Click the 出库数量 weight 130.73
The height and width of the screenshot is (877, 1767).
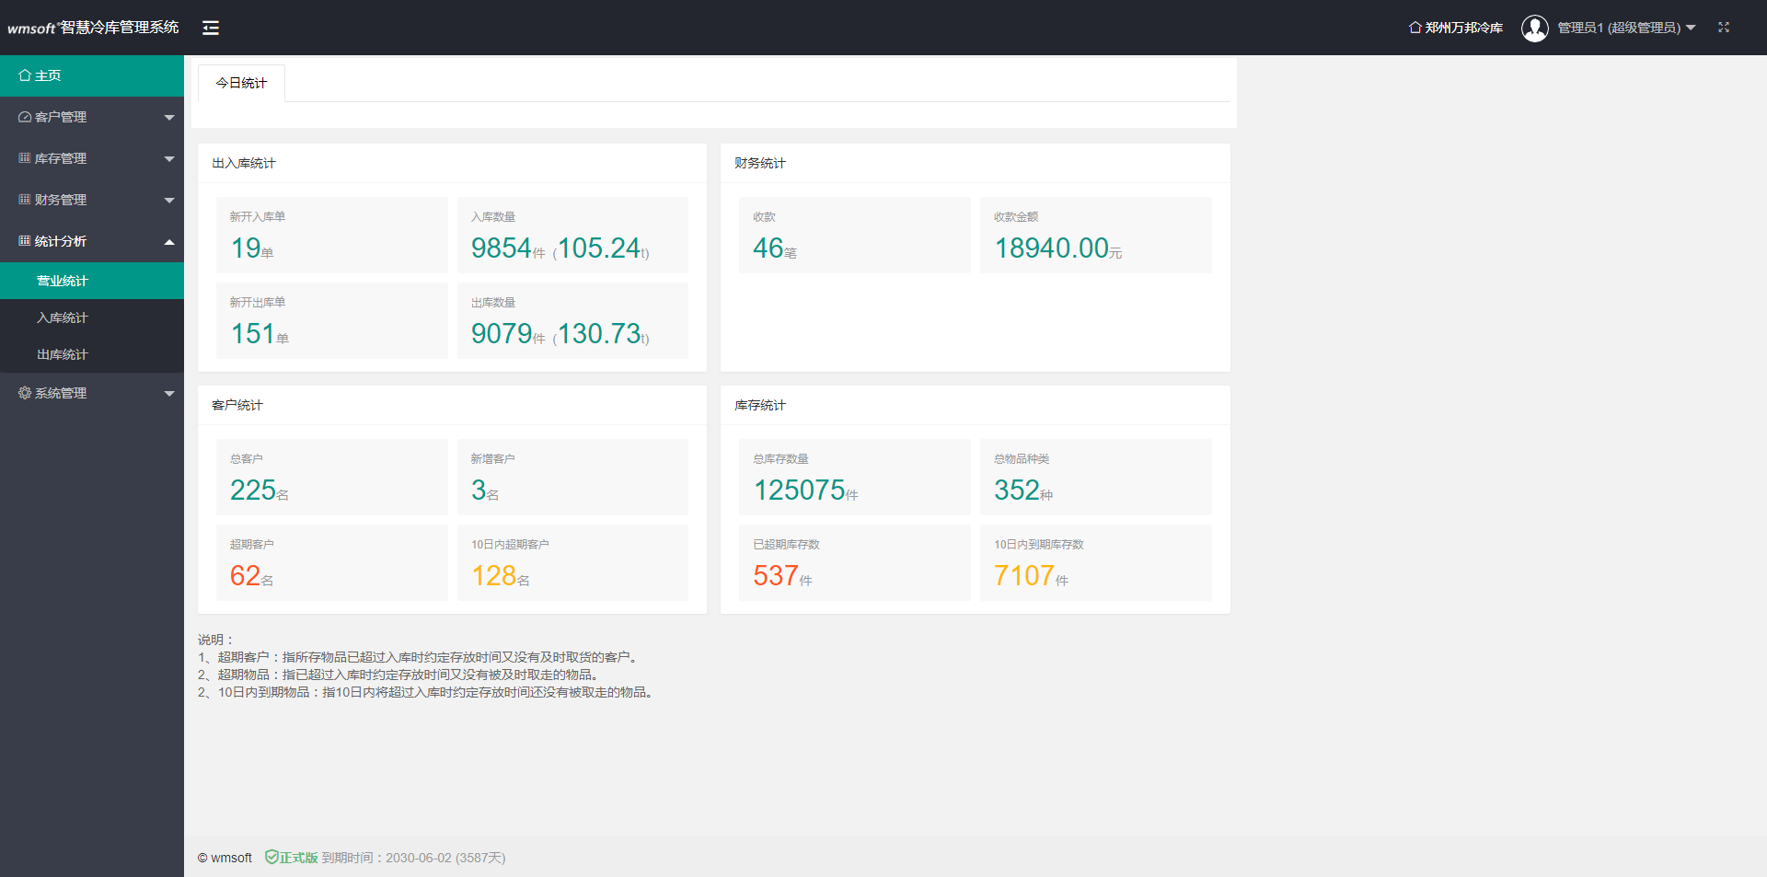coord(598,333)
